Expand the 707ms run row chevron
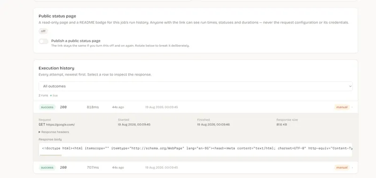 (x=352, y=168)
